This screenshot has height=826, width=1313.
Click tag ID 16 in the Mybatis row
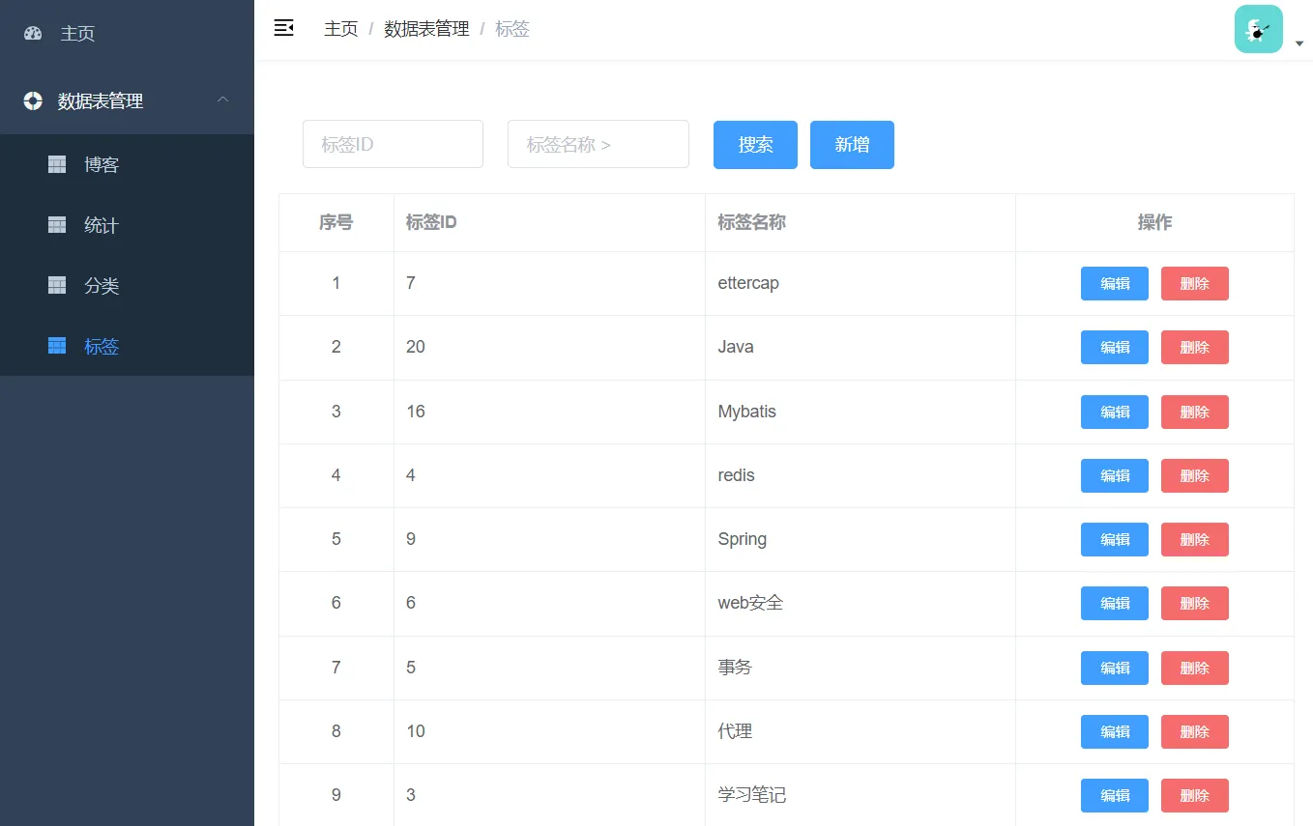[x=416, y=412]
